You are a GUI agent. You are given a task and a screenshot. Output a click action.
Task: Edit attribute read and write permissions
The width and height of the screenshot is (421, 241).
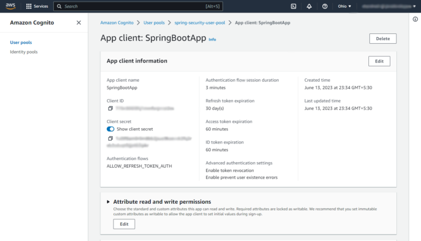[124, 224]
